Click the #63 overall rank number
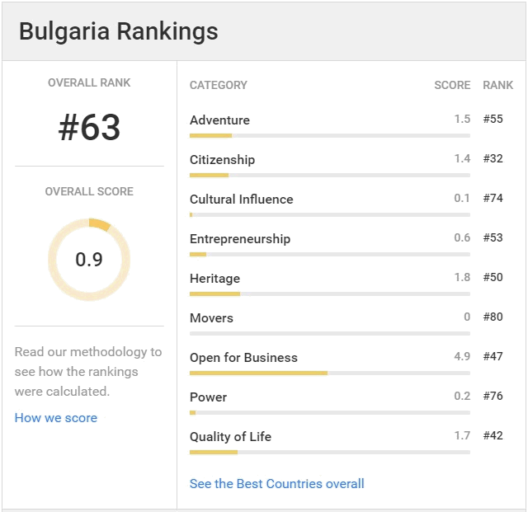Viewport: 528px width, 512px height. pos(89,127)
